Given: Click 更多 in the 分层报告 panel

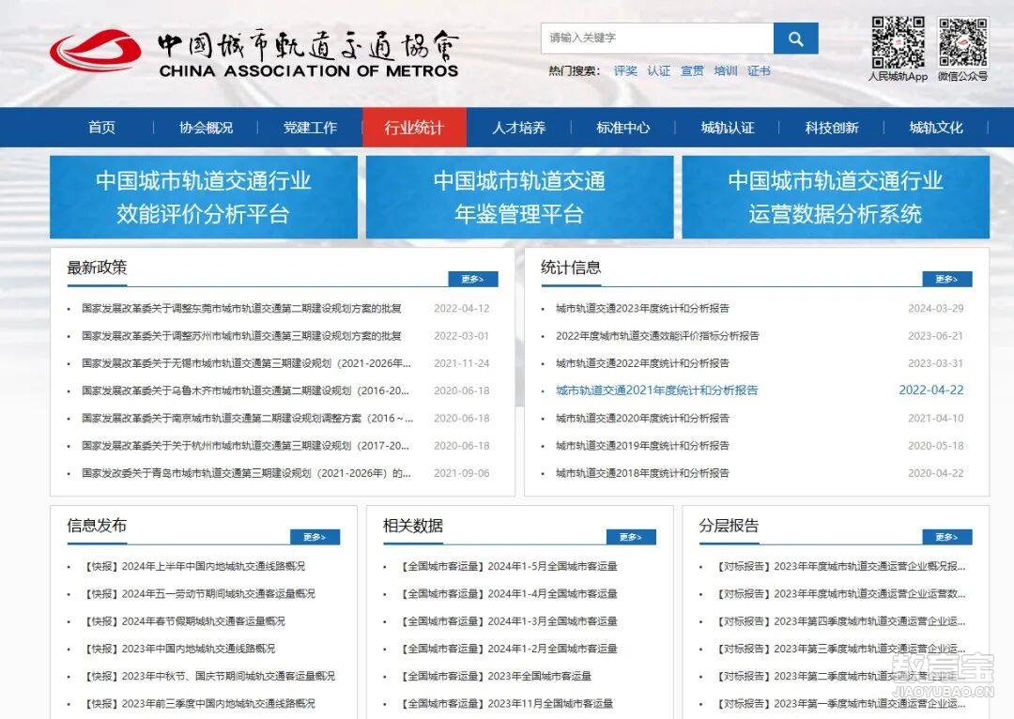Looking at the screenshot, I should pos(949,537).
